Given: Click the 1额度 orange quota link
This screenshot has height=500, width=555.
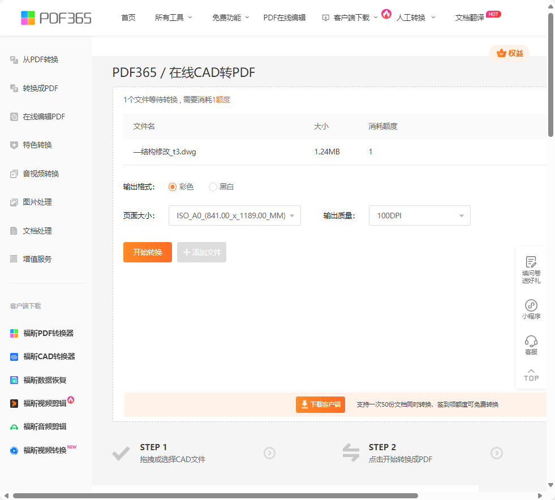Looking at the screenshot, I should [x=221, y=100].
